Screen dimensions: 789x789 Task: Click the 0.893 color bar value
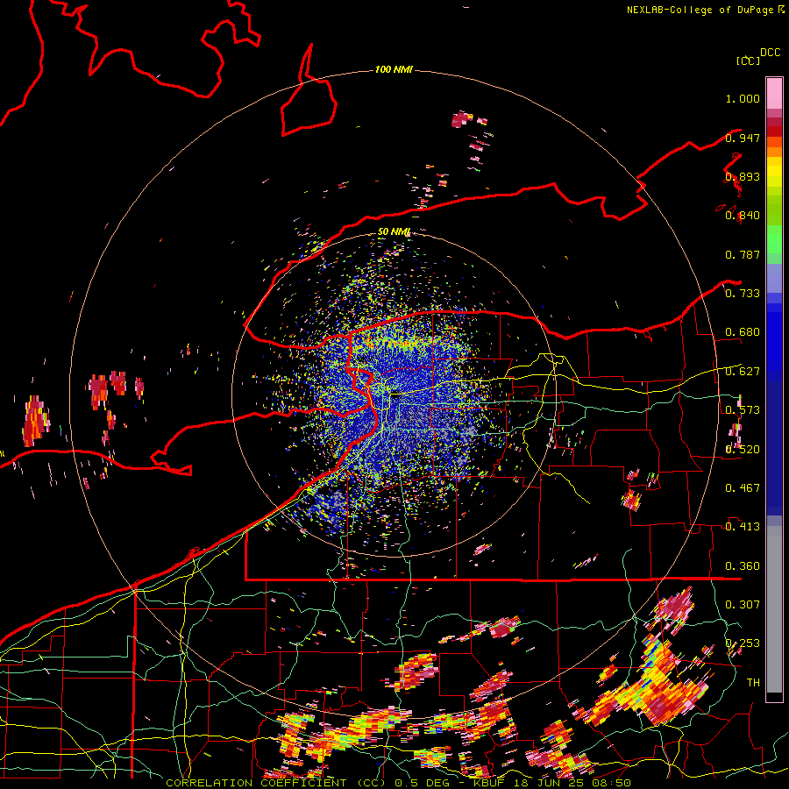743,176
